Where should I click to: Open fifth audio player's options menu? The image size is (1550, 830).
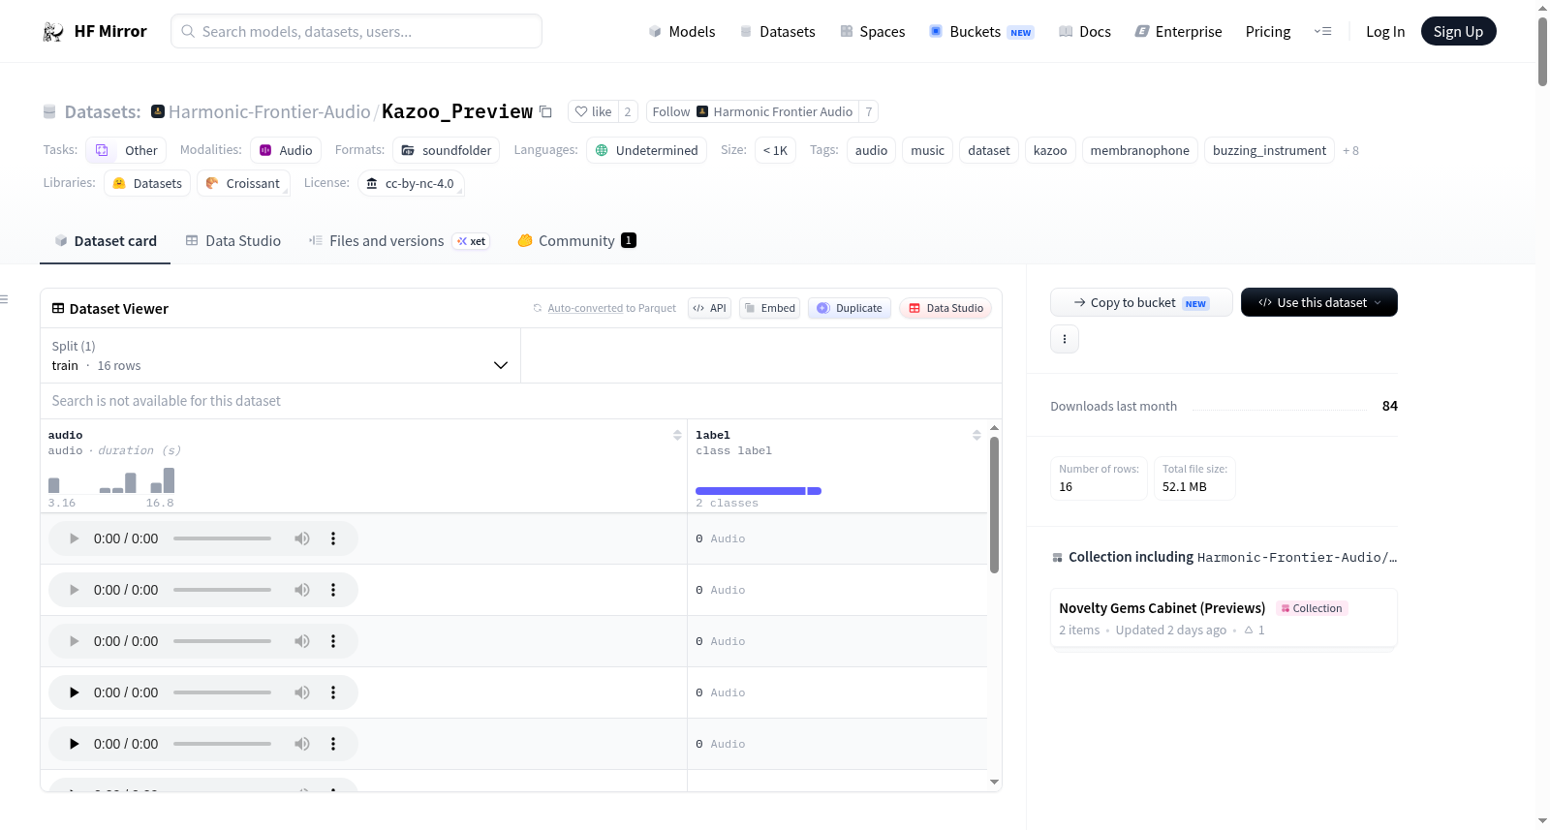click(333, 744)
